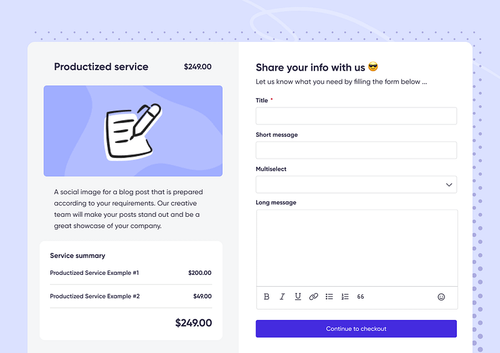The height and width of the screenshot is (353, 500).
Task: Toggle bold formatting in the editor toolbar
Action: [267, 297]
